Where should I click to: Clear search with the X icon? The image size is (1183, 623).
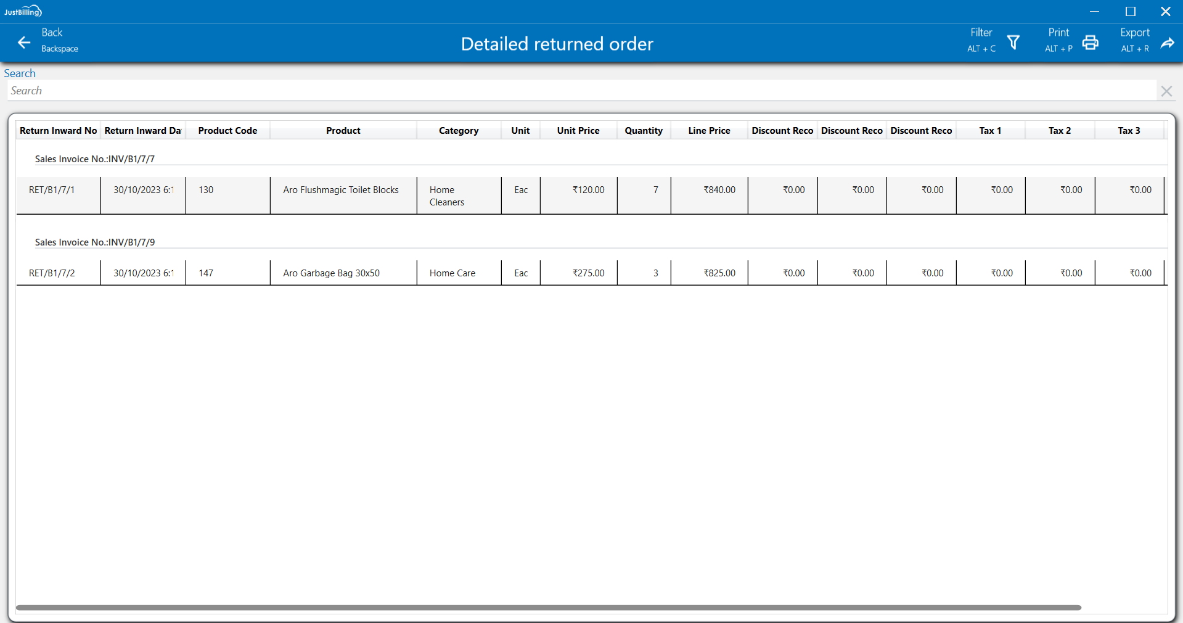pos(1166,91)
